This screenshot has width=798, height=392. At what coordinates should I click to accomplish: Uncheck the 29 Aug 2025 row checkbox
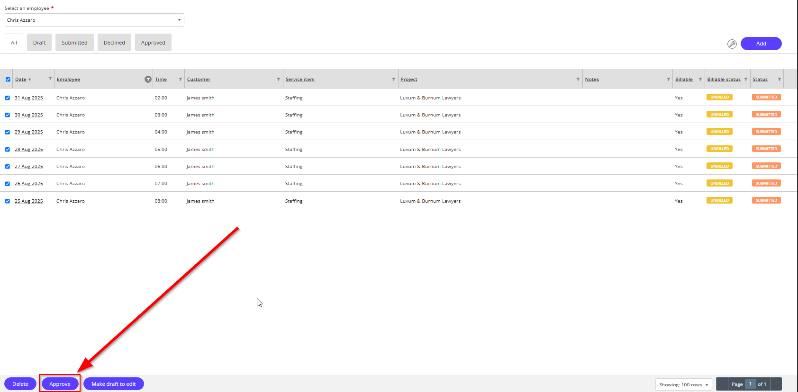tap(8, 132)
